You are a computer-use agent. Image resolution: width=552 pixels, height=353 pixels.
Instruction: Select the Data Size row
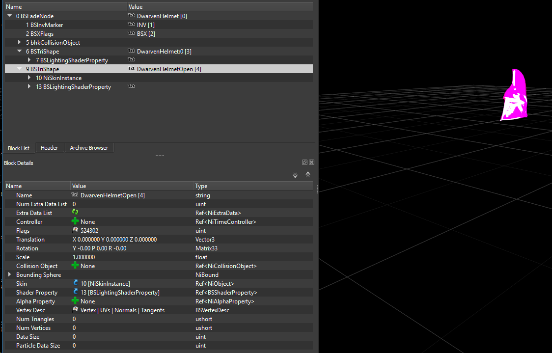coord(159,336)
